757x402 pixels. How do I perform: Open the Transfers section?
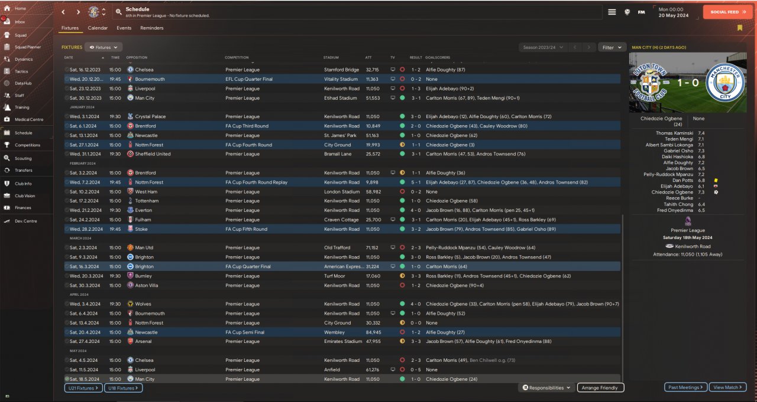[24, 170]
